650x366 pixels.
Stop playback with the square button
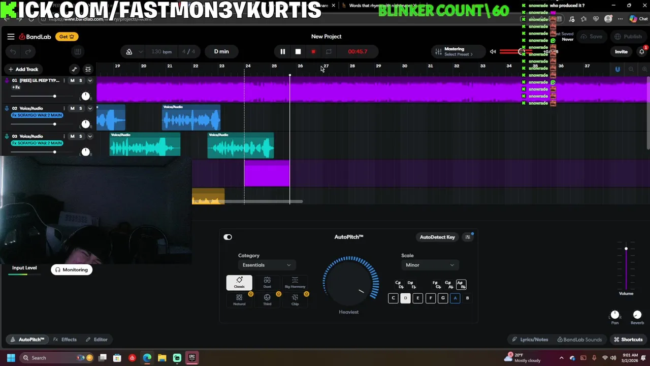tap(298, 51)
